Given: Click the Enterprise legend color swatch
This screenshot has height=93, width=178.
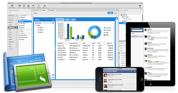Looking at the screenshot, I should click(104, 30).
